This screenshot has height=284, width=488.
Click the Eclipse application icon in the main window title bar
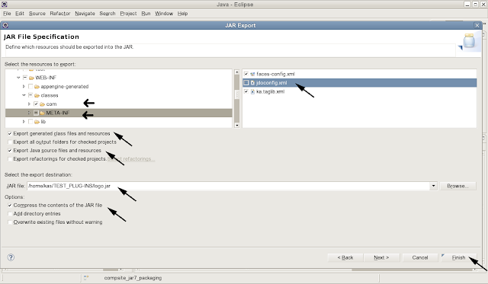click(4, 5)
